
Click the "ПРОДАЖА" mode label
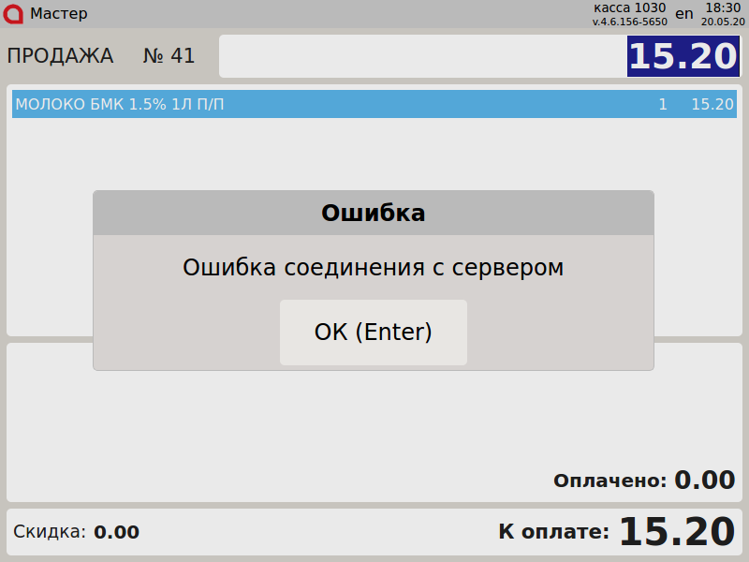click(60, 56)
